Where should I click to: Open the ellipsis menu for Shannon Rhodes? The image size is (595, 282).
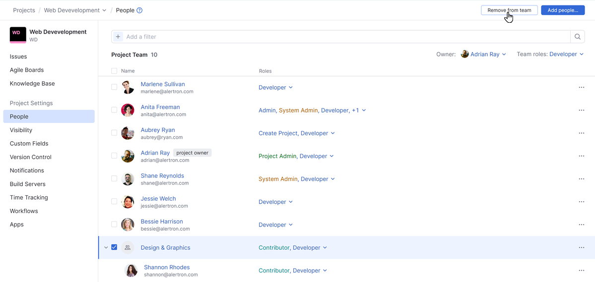point(581,271)
